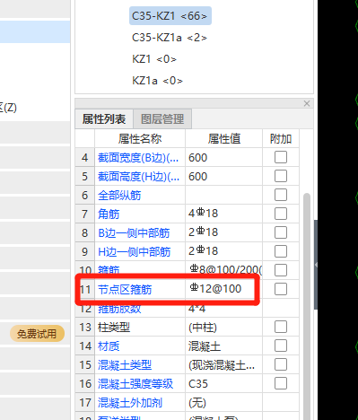This screenshot has width=358, height=420.
Task: Tick the 附加 checkbox for B边一侧中部筋
Action: point(281,232)
